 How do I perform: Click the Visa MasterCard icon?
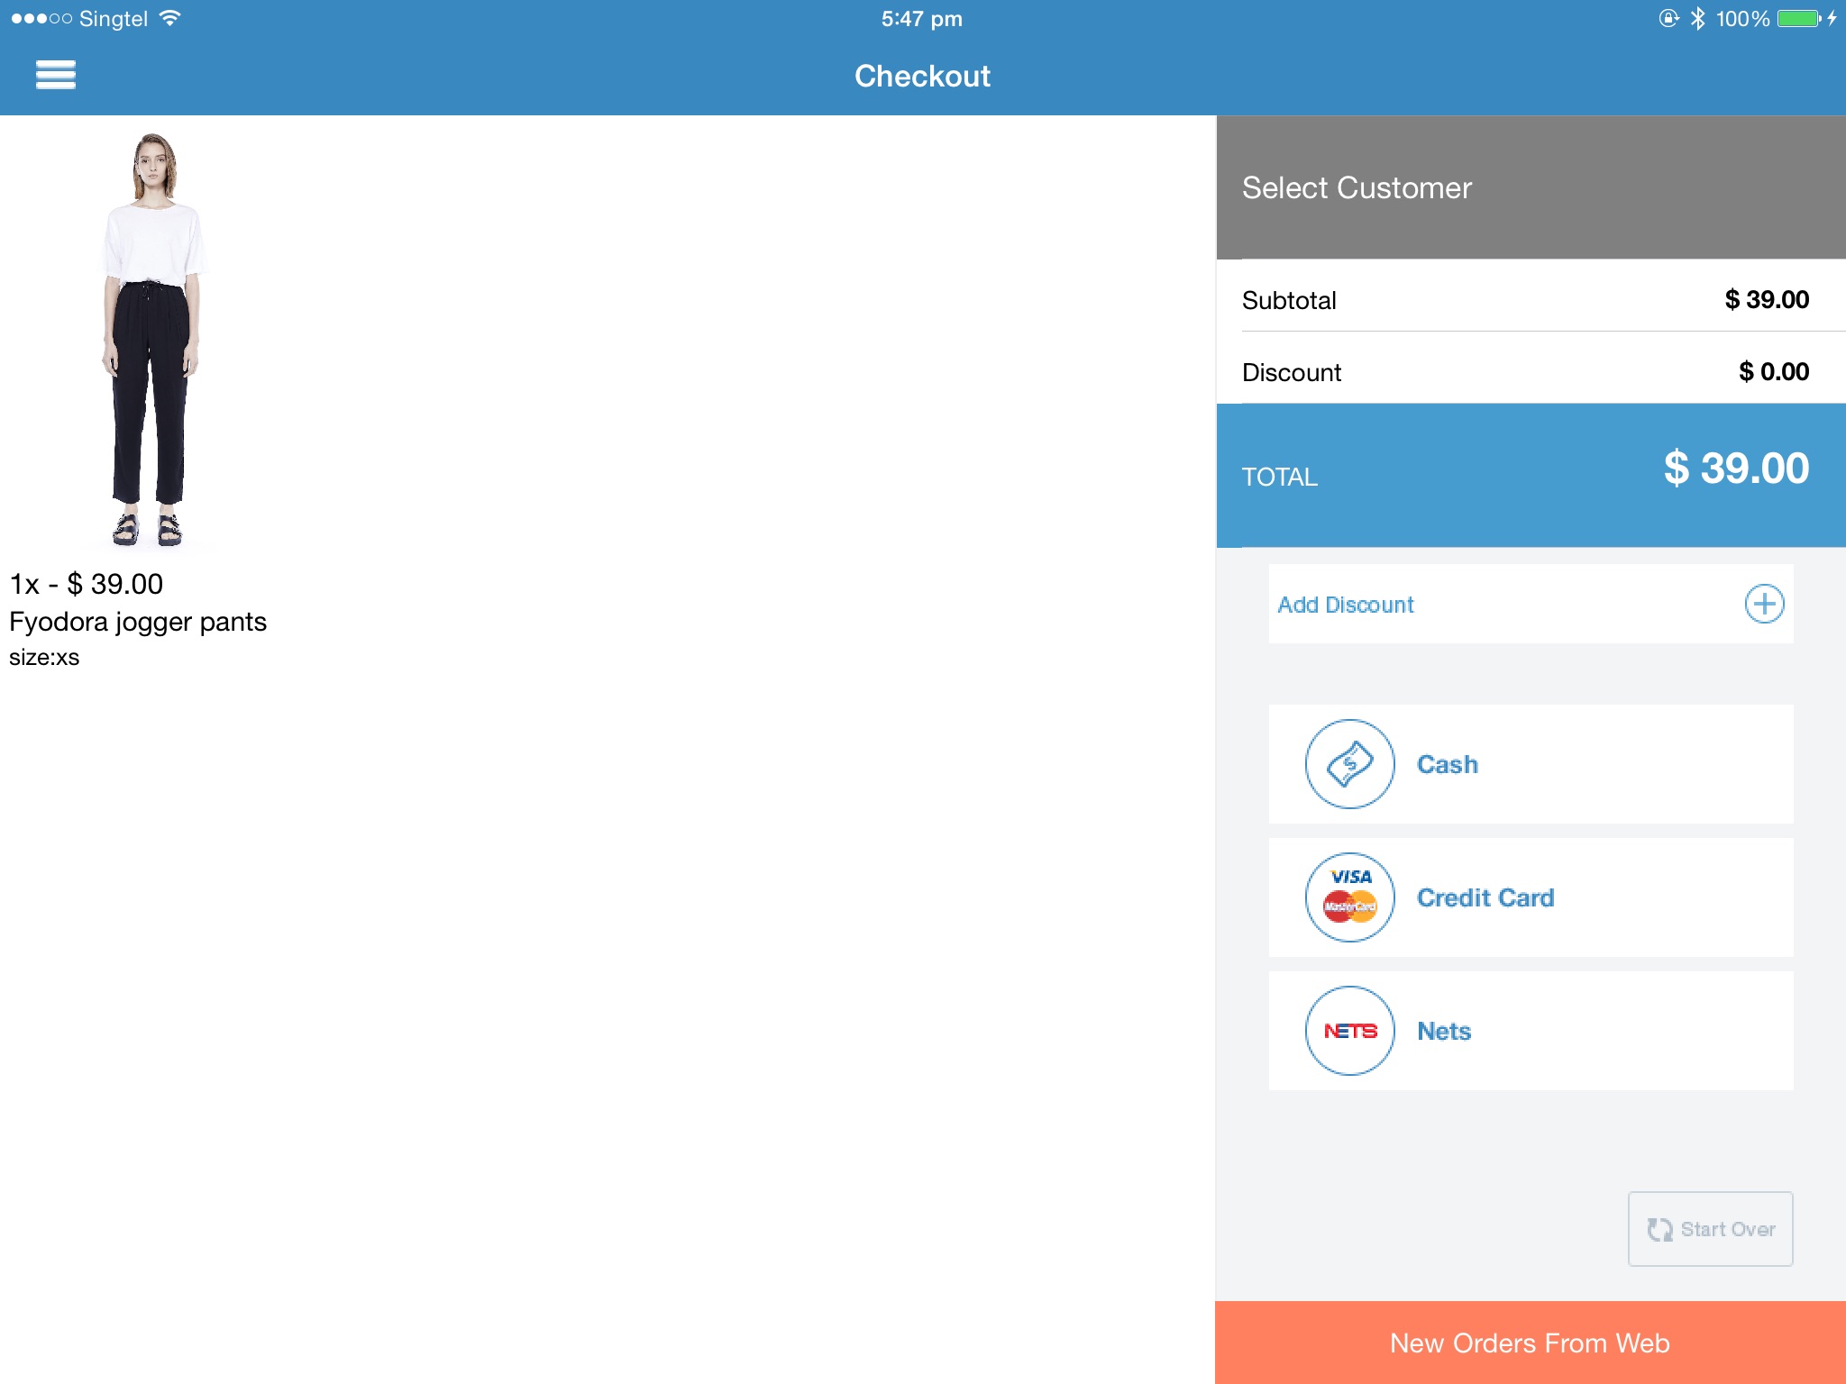[1348, 897]
